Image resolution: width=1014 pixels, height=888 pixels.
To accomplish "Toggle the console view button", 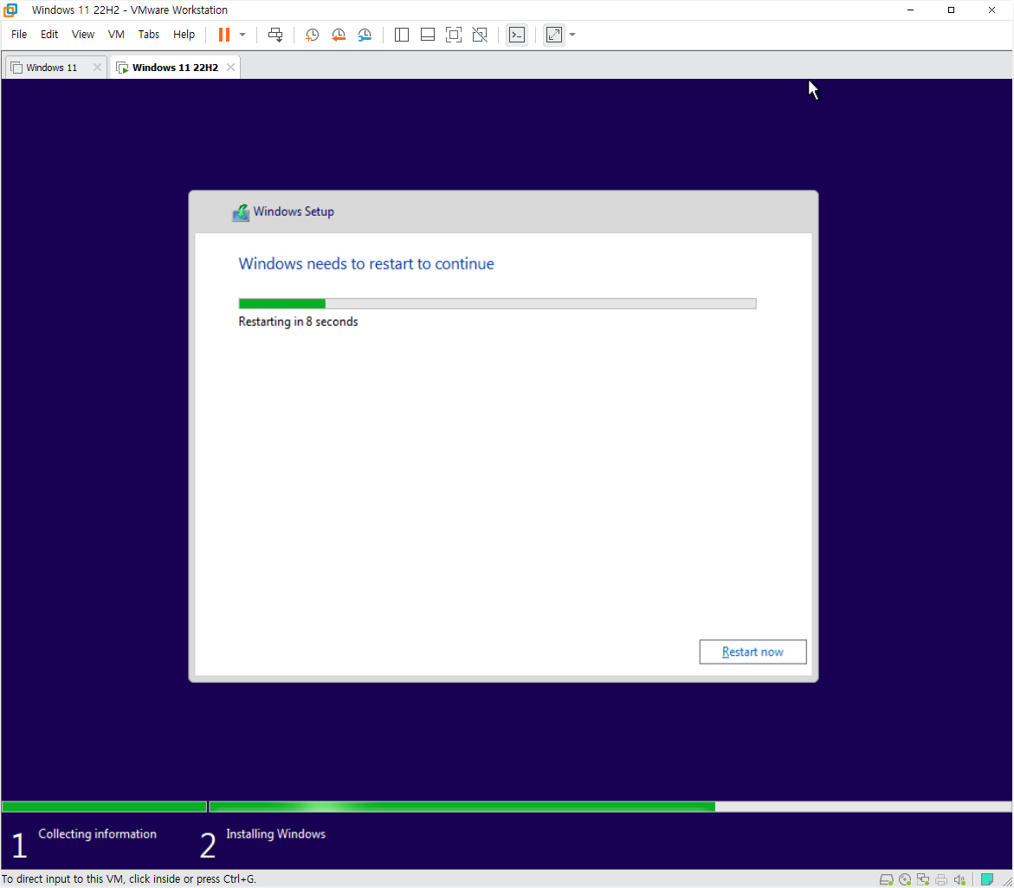I will [x=517, y=35].
